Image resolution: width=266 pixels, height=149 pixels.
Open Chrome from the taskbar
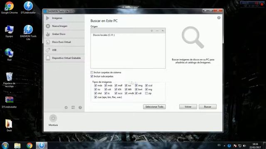tap(30, 145)
